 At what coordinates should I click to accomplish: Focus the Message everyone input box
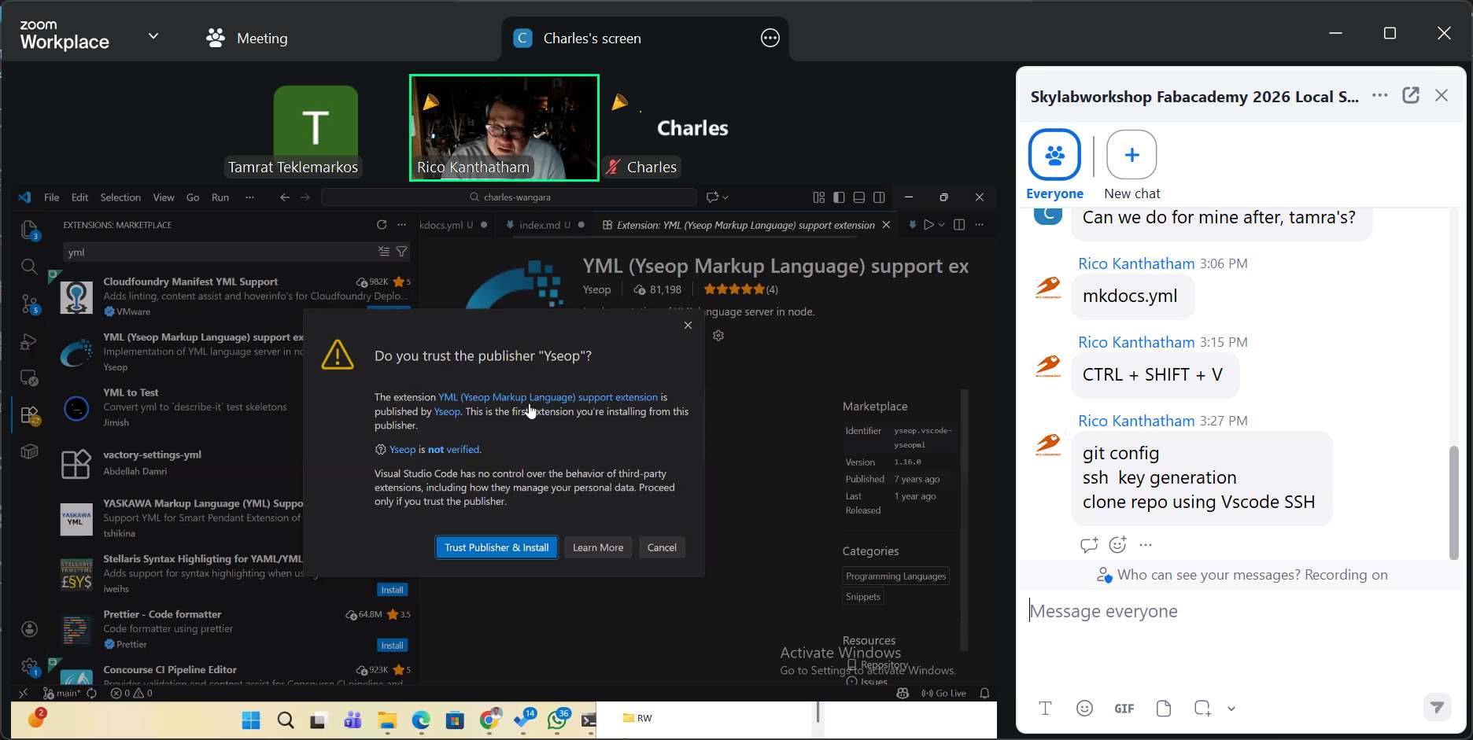pos(1240,611)
